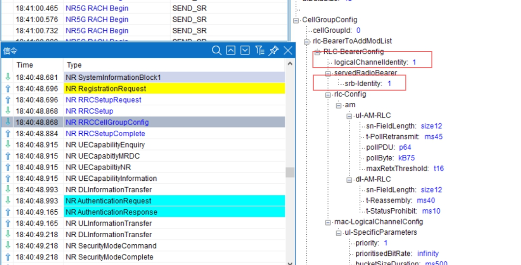Image resolution: width=521 pixels, height=265 pixels.
Task: Pin the signaling panel
Action: pos(274,50)
